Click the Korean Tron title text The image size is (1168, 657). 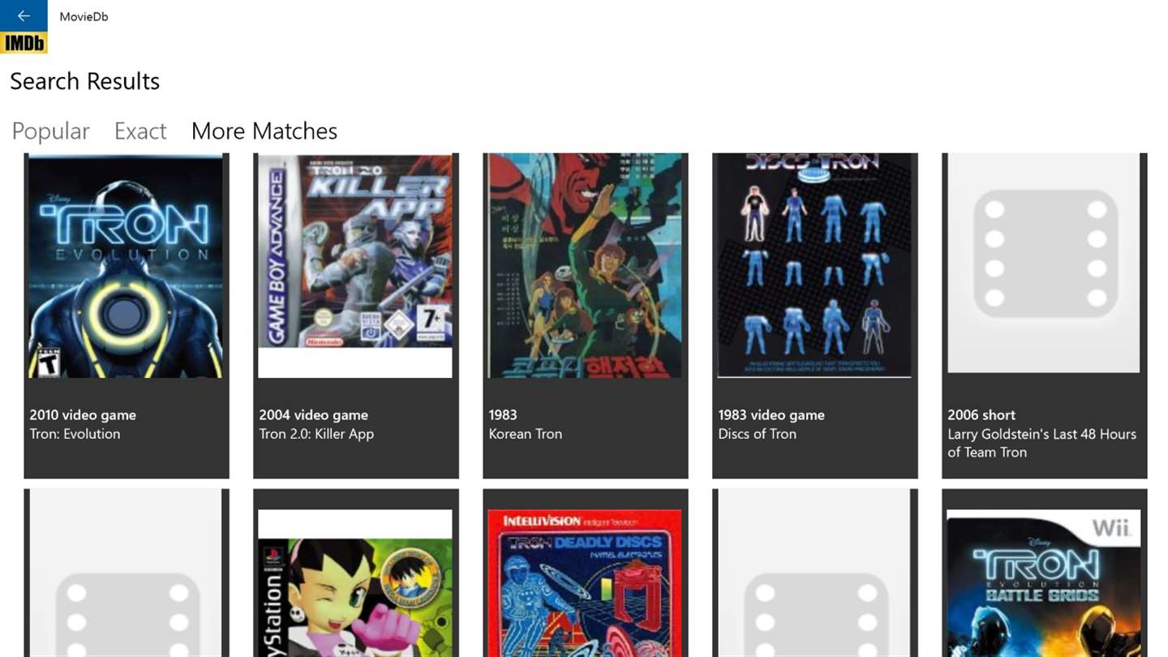[x=525, y=434]
